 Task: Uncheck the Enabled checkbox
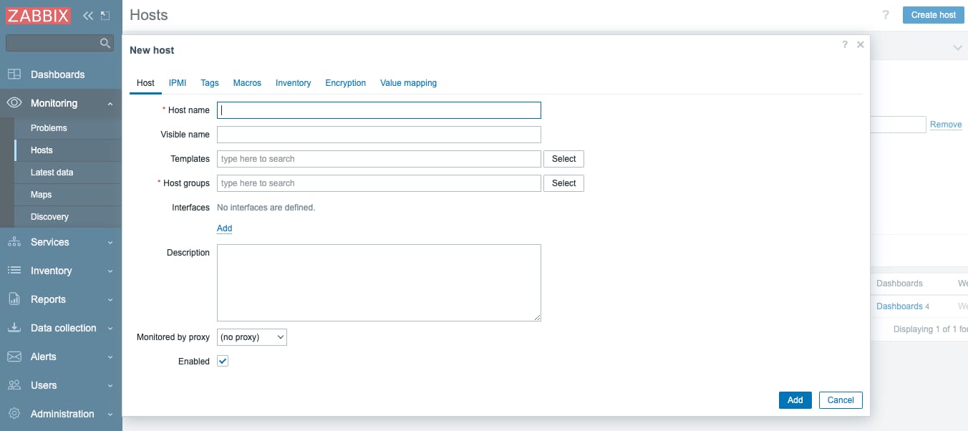point(223,361)
